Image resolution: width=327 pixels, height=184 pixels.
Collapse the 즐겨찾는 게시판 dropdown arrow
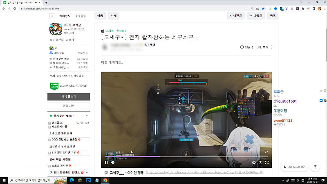(87, 116)
